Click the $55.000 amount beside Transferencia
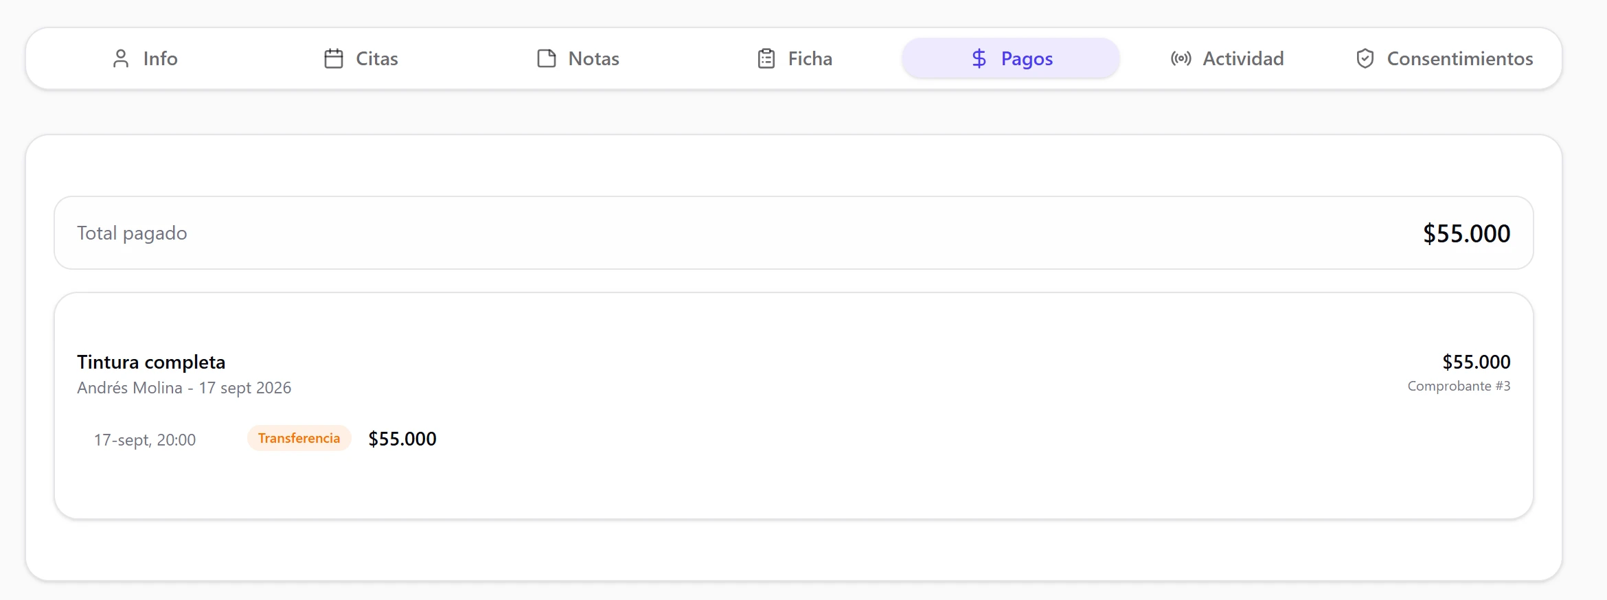Screen dimensions: 1607x600 (x=402, y=439)
